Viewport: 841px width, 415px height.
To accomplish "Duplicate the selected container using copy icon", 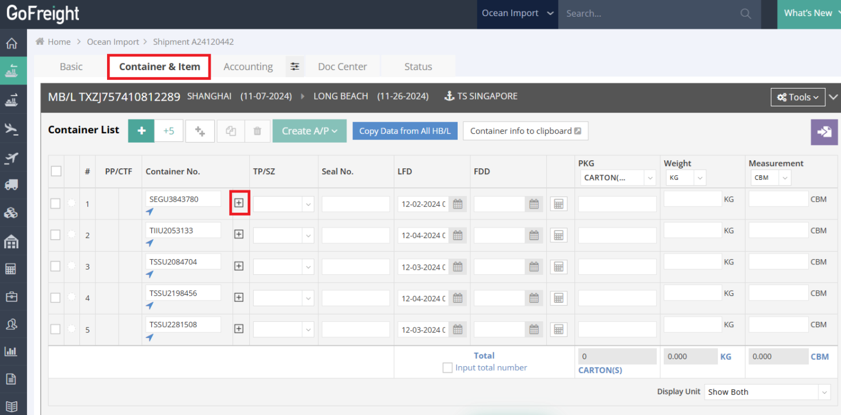I will point(230,130).
